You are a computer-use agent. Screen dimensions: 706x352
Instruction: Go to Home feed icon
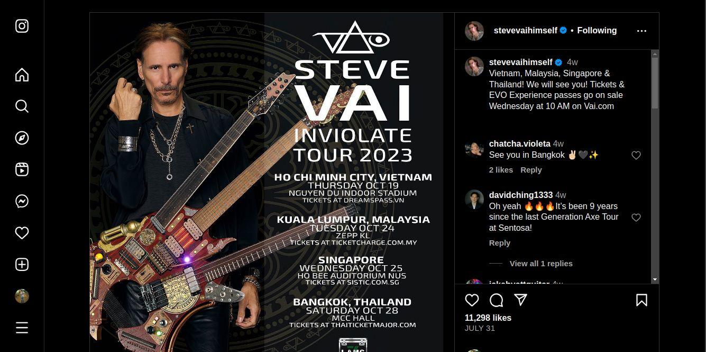coord(22,75)
